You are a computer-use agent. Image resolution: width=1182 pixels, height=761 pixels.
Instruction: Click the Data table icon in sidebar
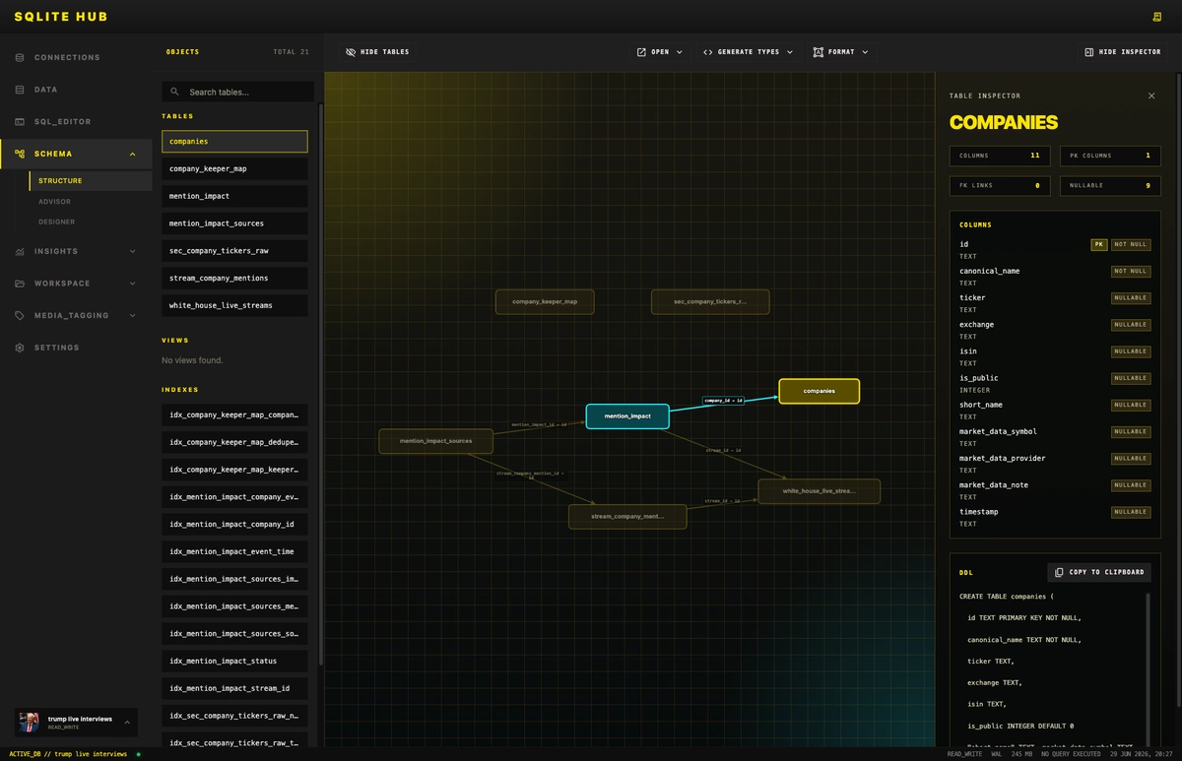(20, 90)
